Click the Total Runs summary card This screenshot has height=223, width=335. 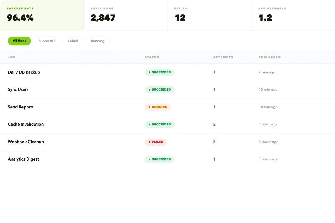[125, 15]
